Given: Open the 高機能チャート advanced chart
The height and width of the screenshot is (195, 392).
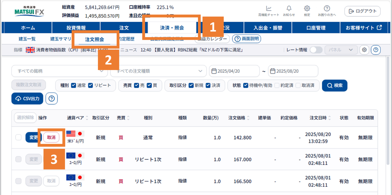Looking at the screenshot, I should tap(268, 11).
